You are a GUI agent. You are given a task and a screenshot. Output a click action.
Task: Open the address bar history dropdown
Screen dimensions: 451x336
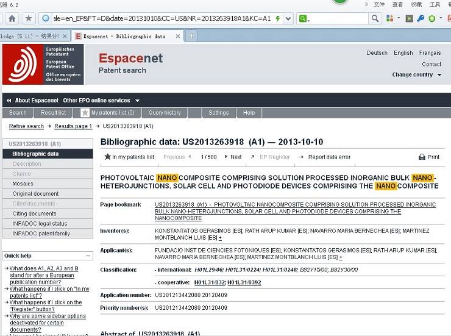(288, 18)
